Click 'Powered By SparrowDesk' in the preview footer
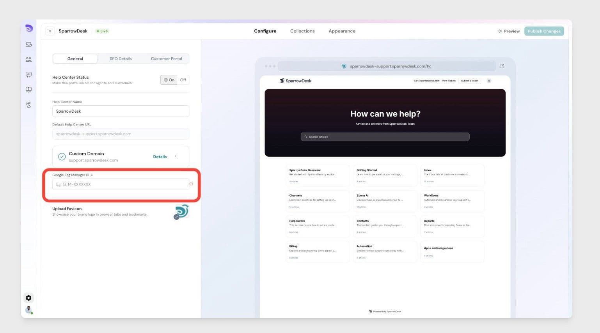 point(385,312)
